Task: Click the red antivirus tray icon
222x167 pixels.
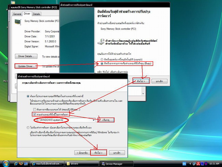Action: (x=198, y=164)
